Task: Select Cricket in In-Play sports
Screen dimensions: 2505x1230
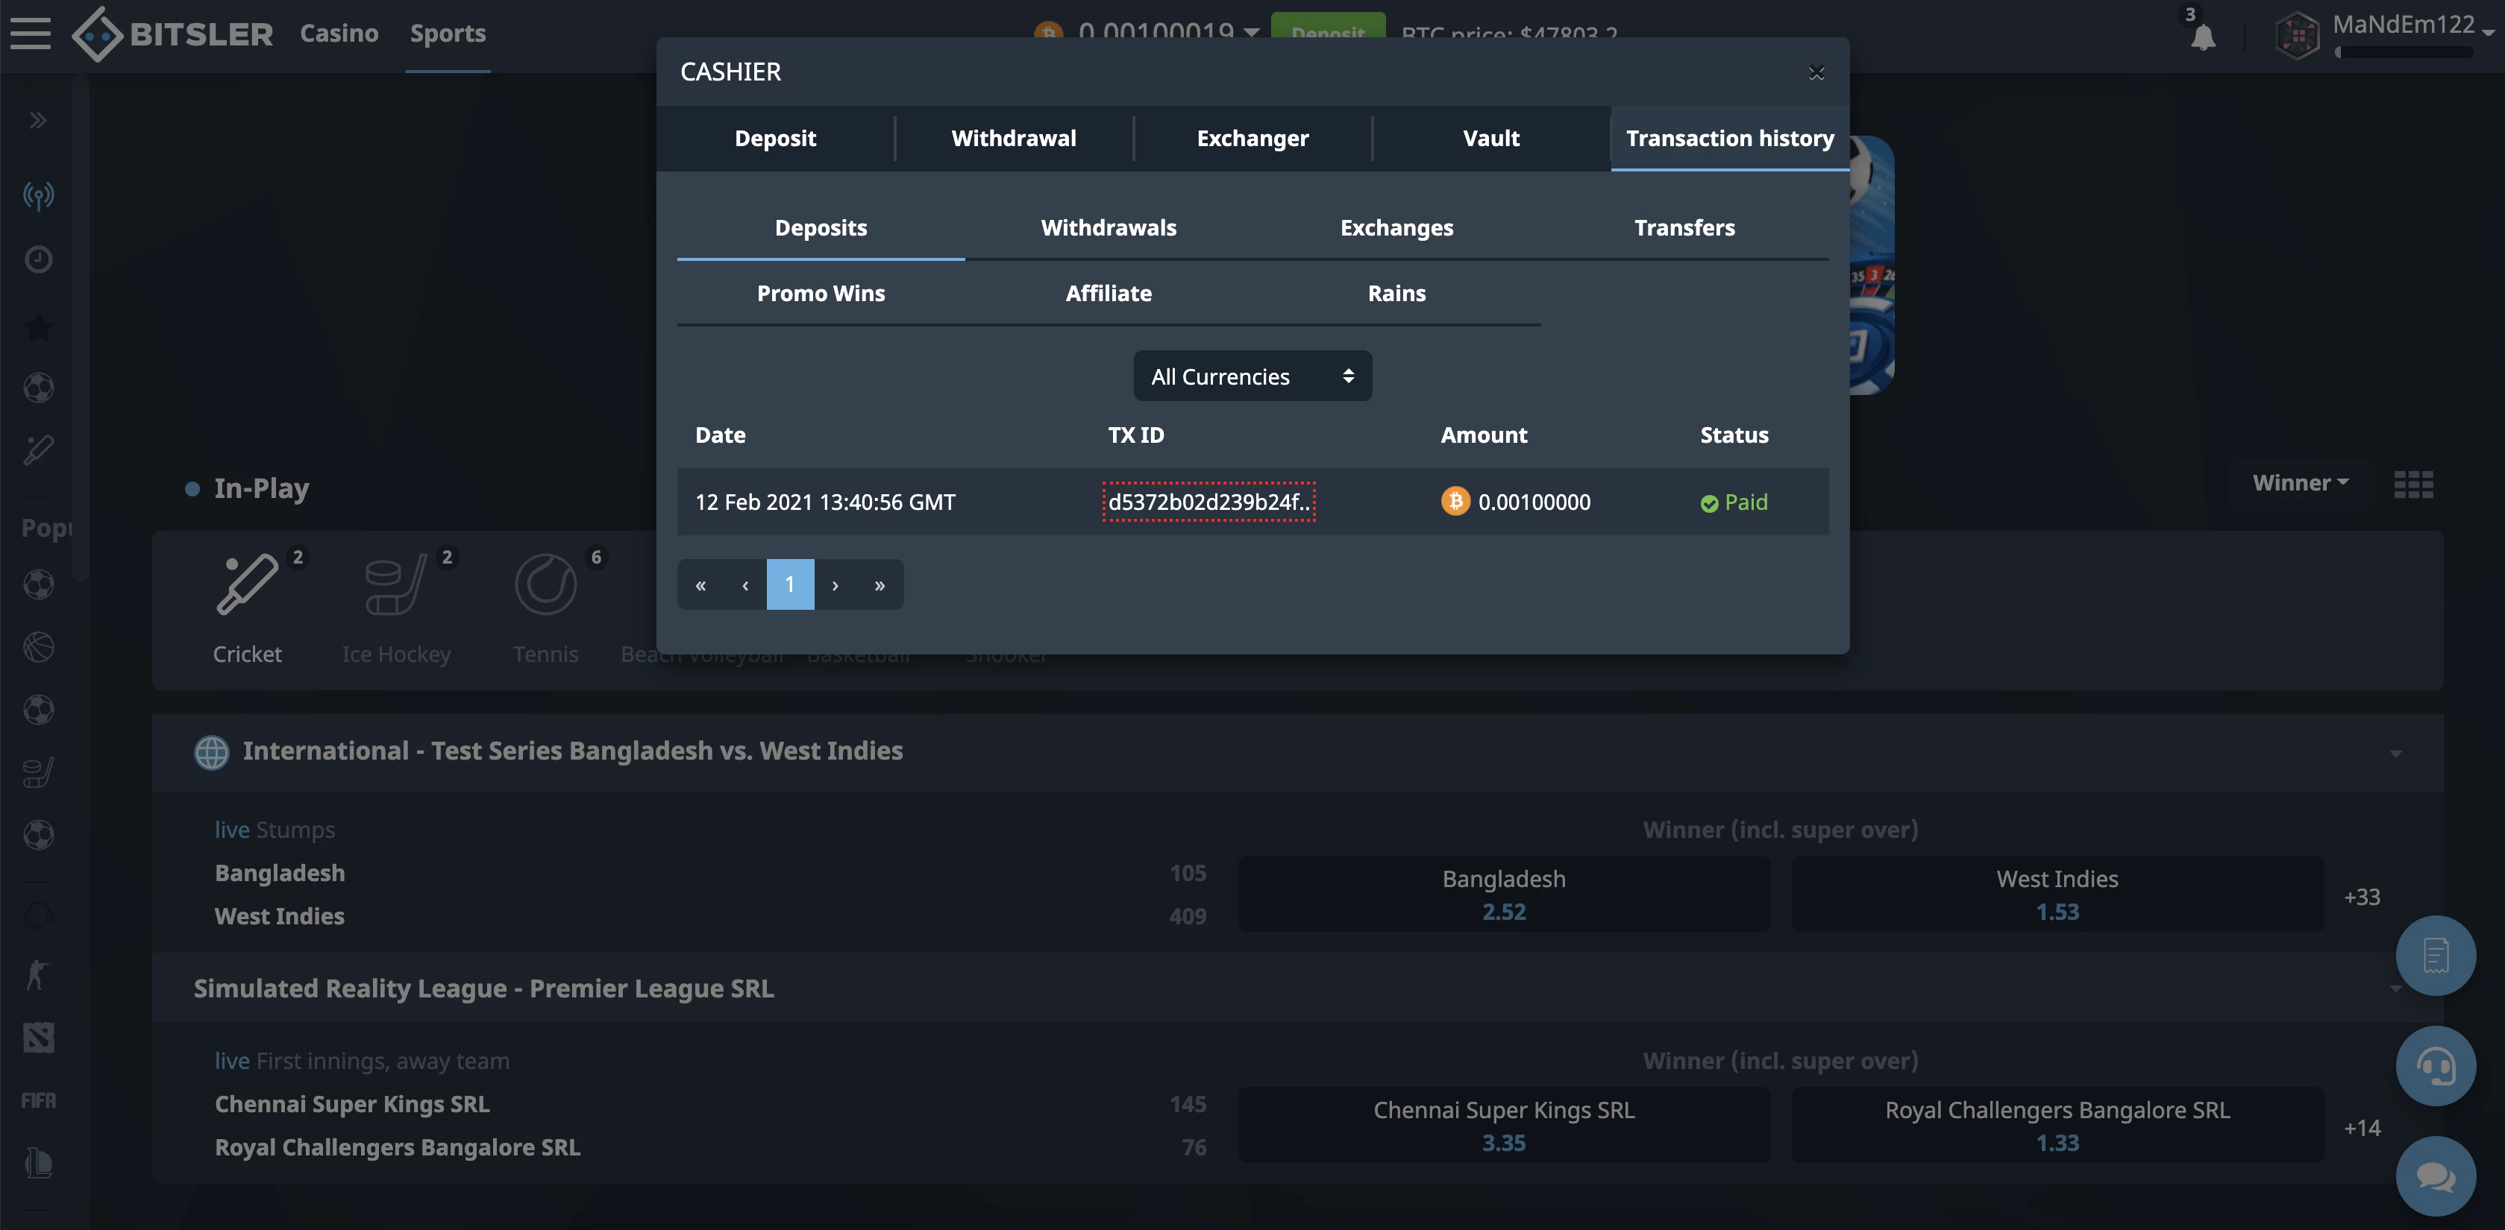Action: 247,608
